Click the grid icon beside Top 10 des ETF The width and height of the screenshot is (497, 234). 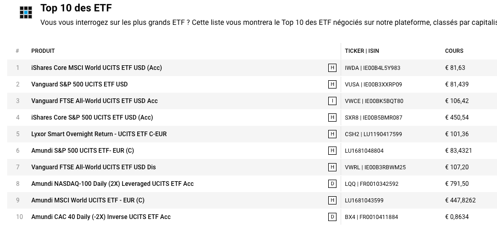pos(26,12)
